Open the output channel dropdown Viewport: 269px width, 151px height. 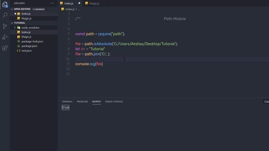[266, 102]
